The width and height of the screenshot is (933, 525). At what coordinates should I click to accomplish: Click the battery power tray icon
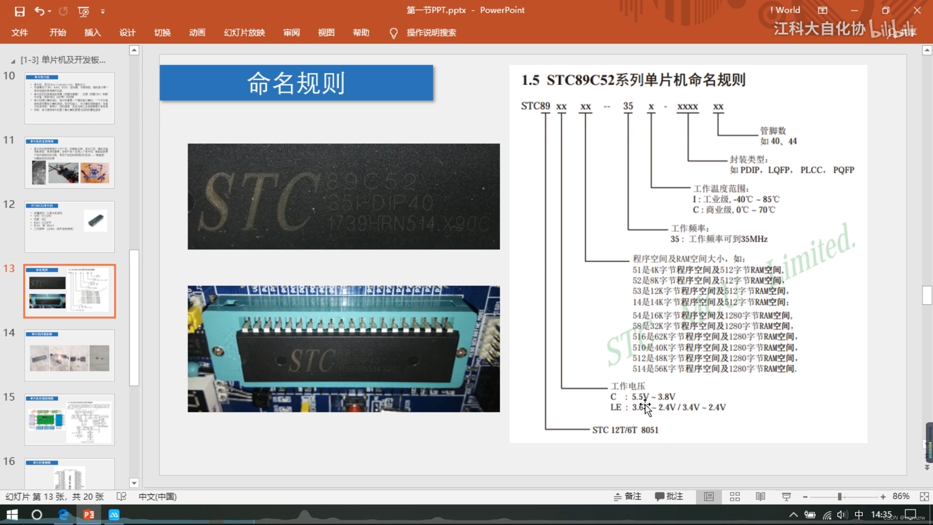point(810,515)
